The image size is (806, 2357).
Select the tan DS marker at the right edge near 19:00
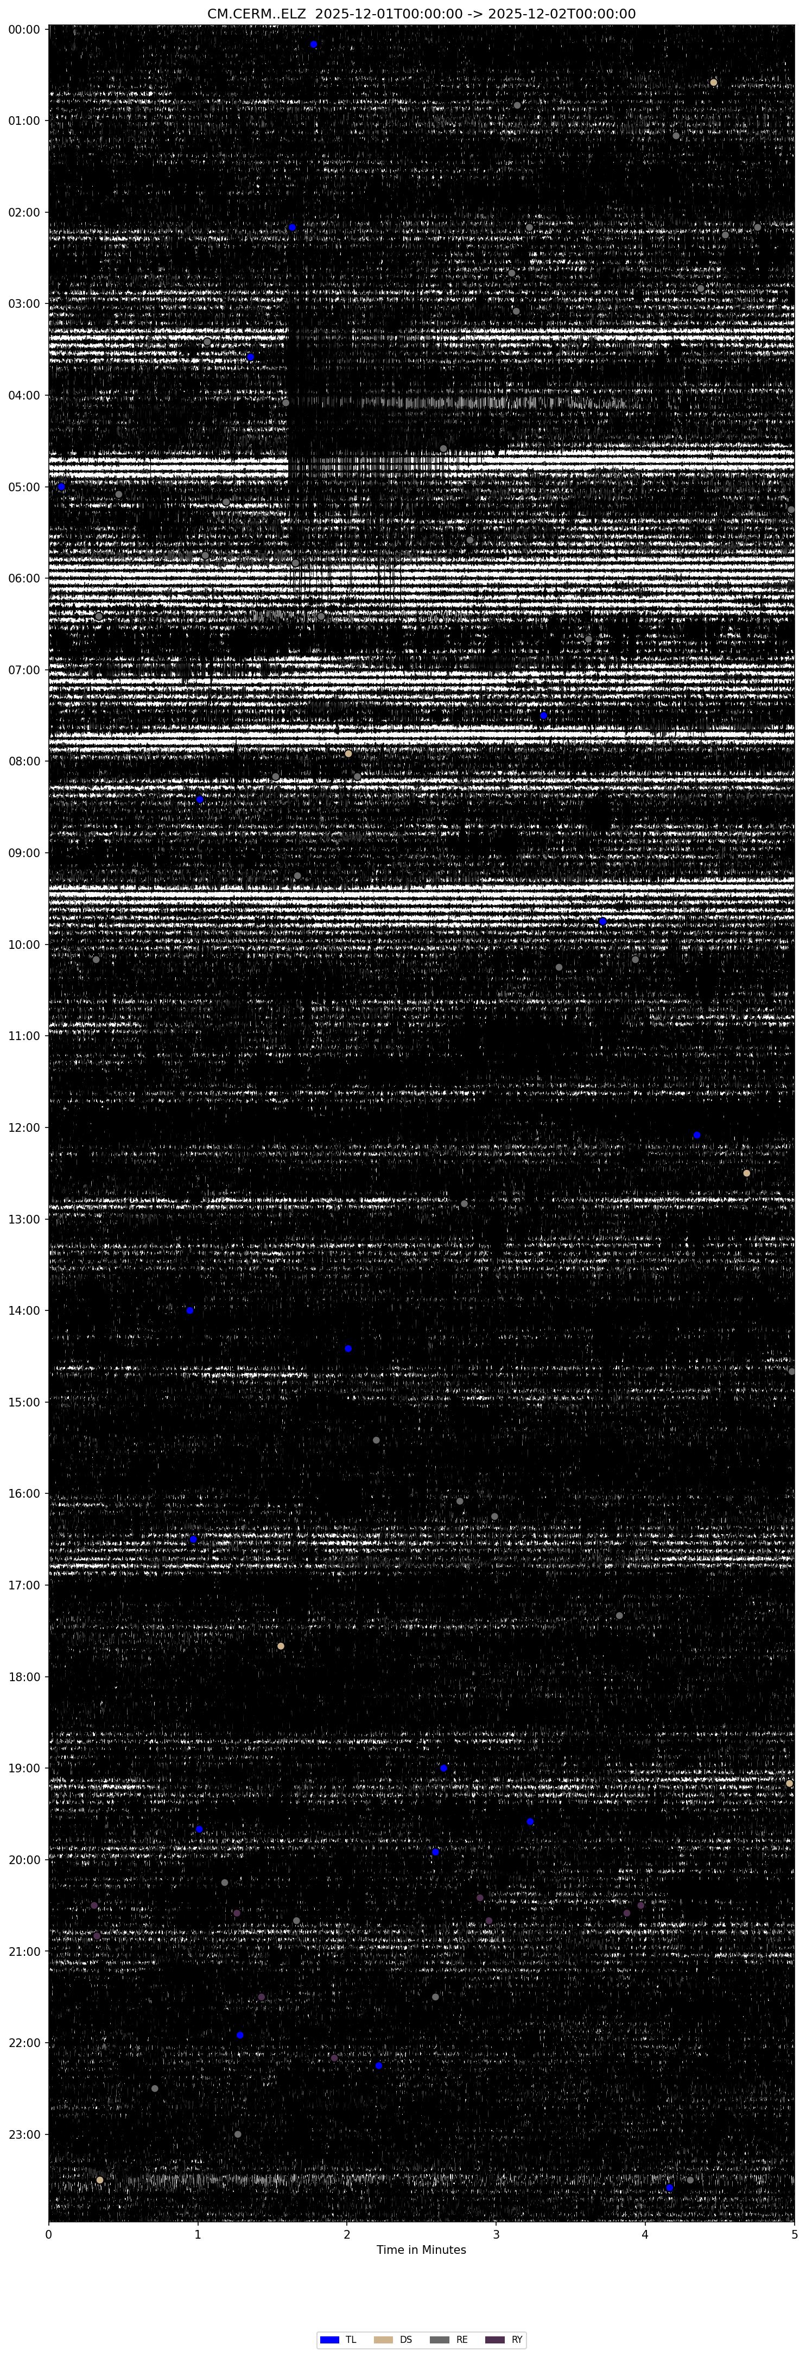point(790,1783)
